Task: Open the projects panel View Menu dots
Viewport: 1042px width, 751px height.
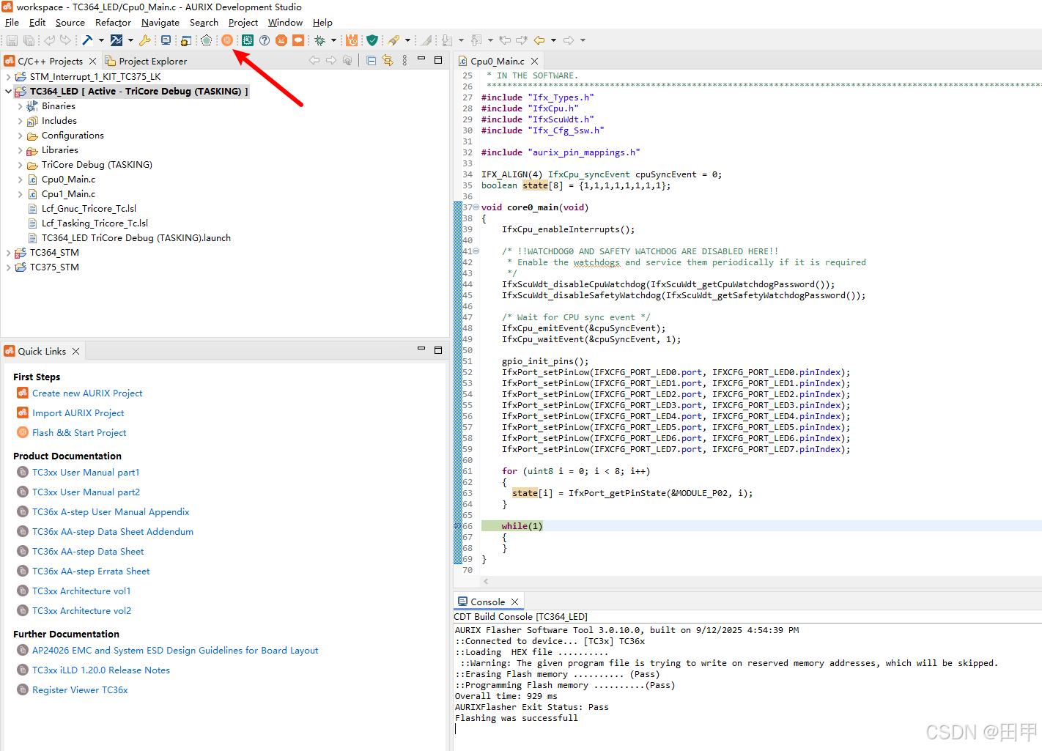Action: pyautogui.click(x=404, y=61)
